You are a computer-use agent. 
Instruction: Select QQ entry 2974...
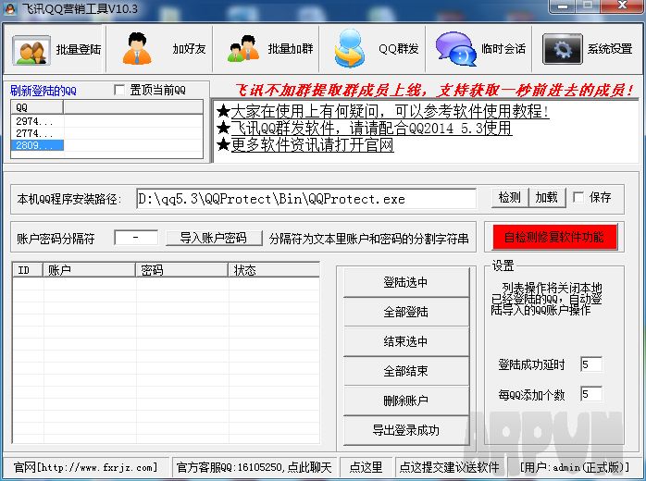(x=37, y=121)
